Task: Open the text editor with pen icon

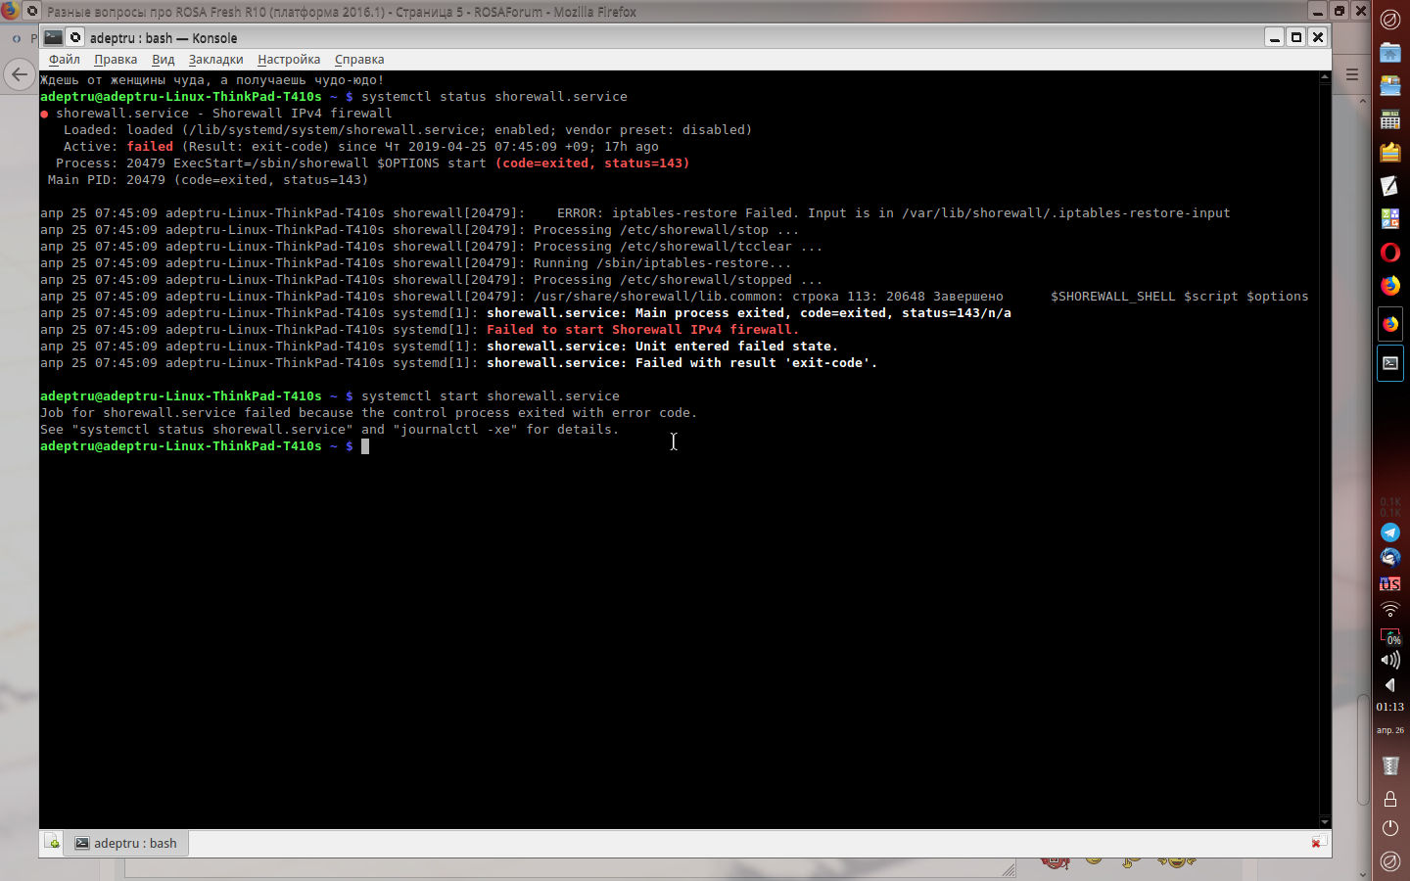Action: 1389,186
